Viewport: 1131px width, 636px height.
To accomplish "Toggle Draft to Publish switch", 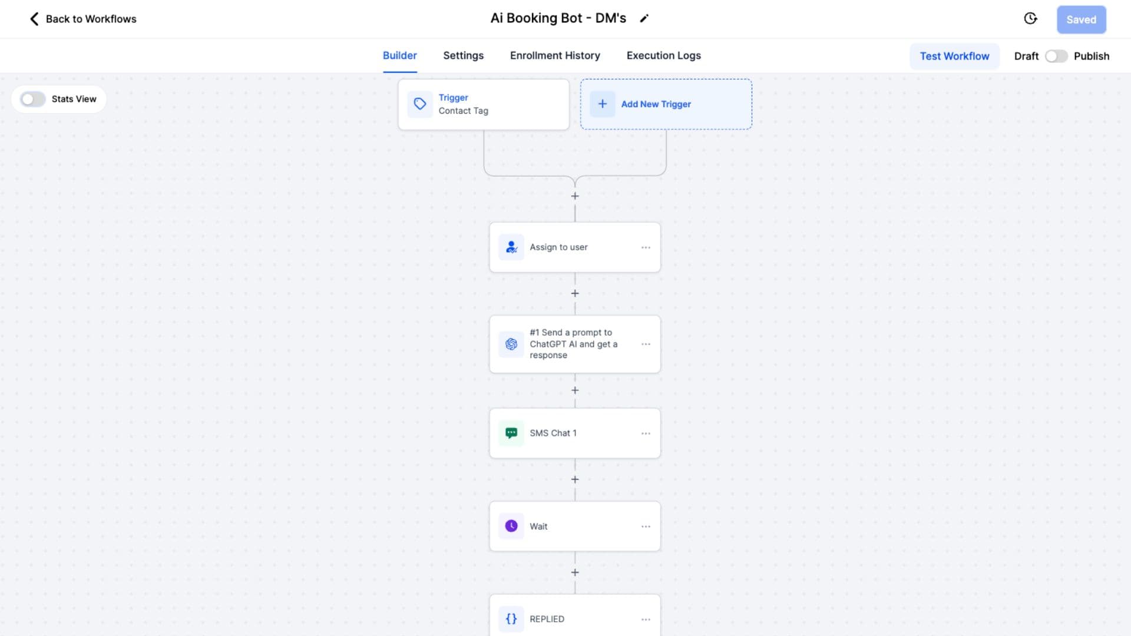I will click(x=1056, y=56).
